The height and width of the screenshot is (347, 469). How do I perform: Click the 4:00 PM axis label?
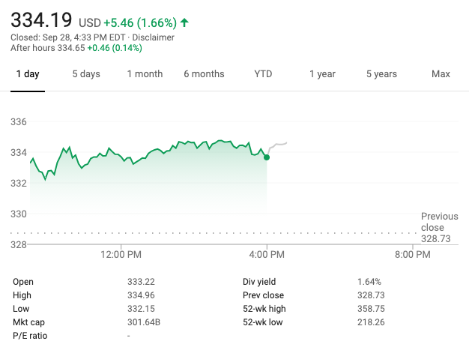point(267,255)
